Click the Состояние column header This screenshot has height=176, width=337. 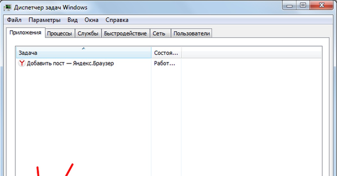[166, 53]
